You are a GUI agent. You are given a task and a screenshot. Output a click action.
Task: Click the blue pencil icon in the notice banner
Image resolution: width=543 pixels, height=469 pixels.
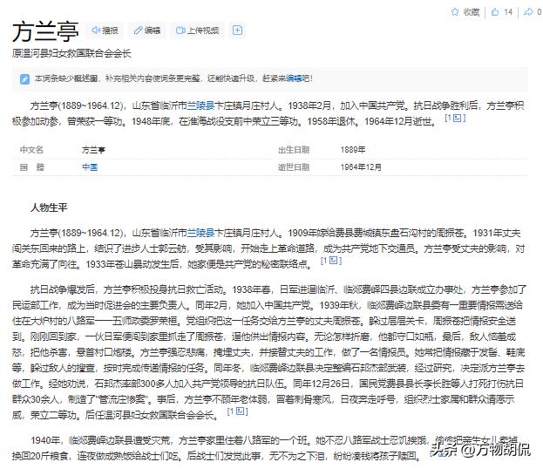click(x=24, y=79)
